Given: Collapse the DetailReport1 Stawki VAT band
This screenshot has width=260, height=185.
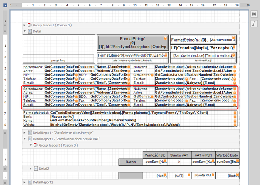Looking at the screenshot, I should coord(25,139).
